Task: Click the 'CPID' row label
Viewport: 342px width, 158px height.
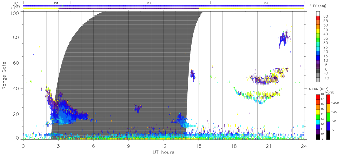Action: coord(17,3)
